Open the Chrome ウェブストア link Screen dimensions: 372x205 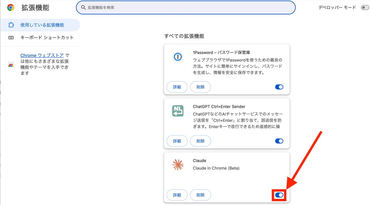pos(42,55)
